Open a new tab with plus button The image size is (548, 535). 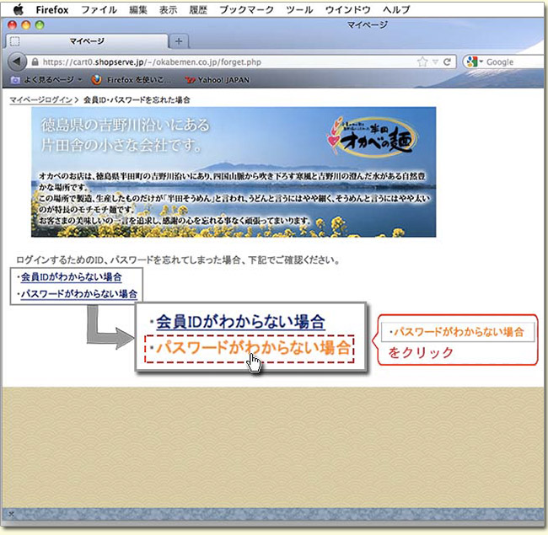(x=179, y=41)
